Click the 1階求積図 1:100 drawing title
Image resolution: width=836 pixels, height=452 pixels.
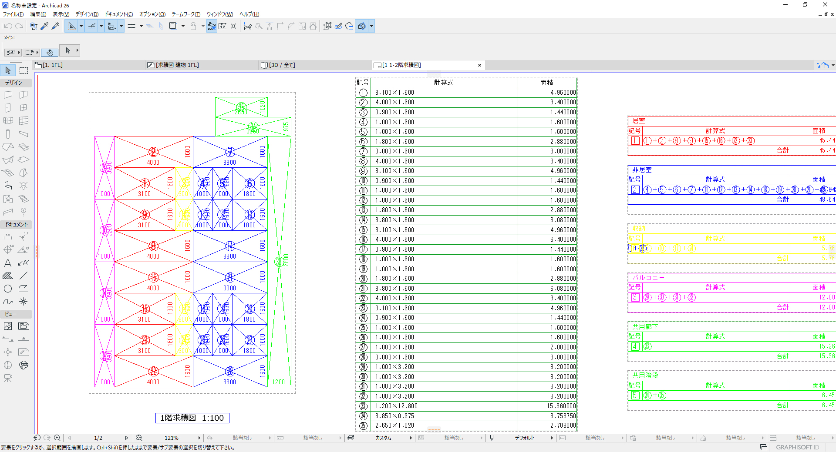coord(192,418)
